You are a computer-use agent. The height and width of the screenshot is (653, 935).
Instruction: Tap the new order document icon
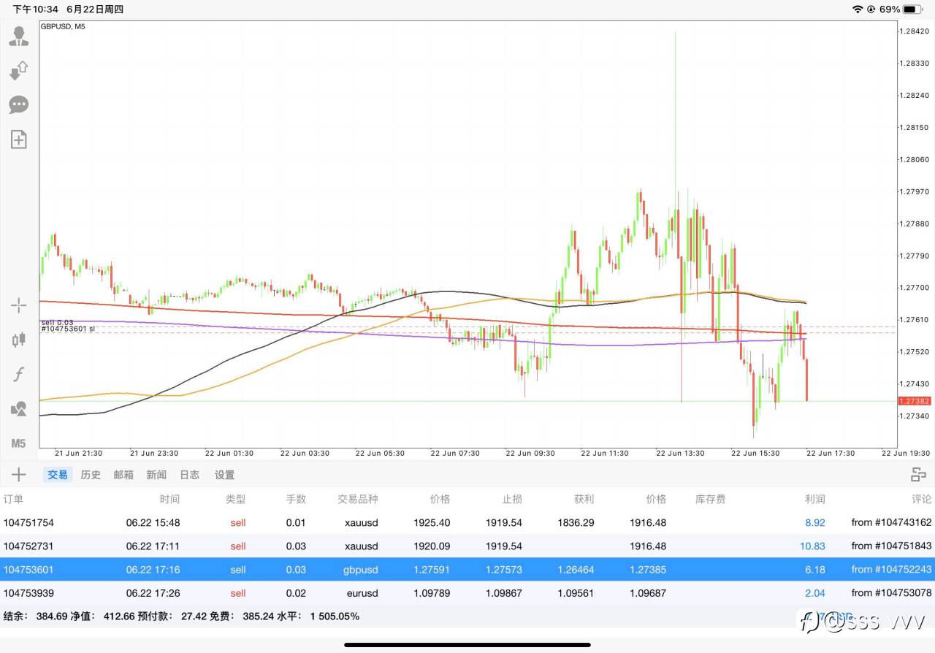(19, 139)
